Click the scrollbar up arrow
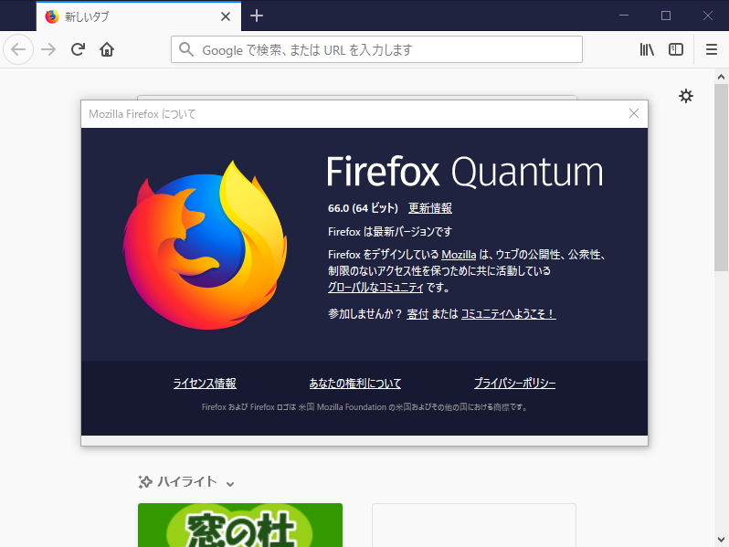729x547 pixels. (x=721, y=77)
